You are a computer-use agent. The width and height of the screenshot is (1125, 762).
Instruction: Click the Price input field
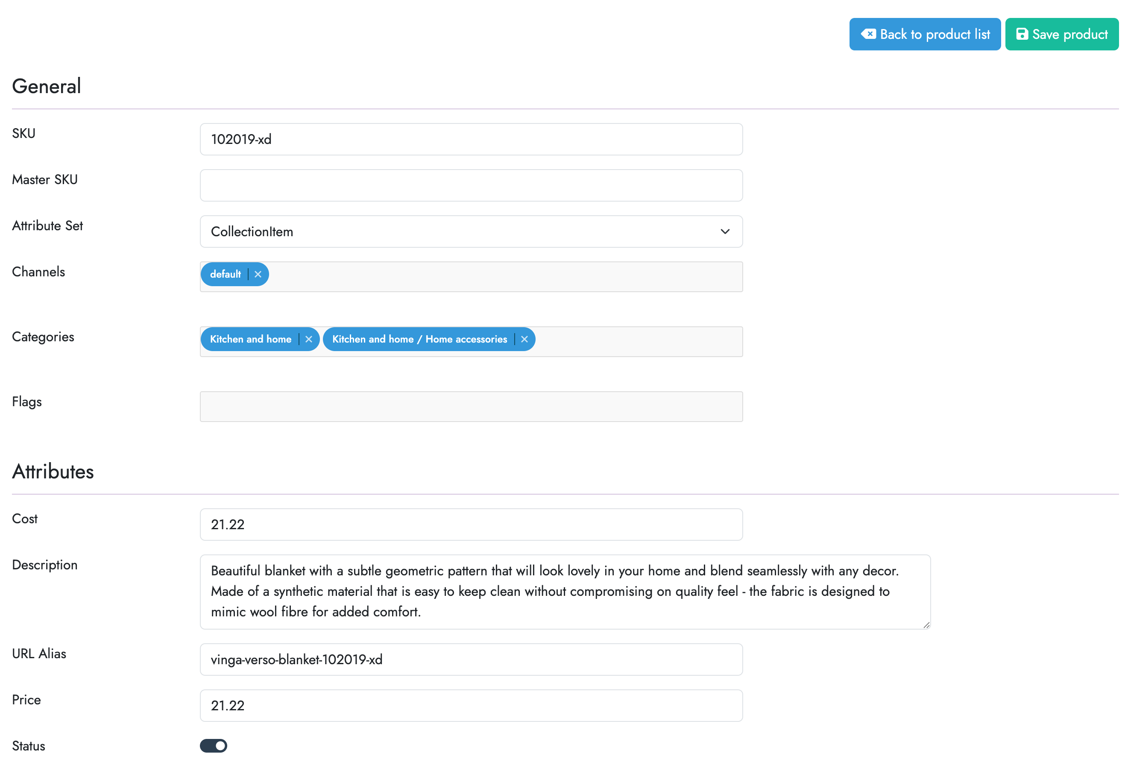click(471, 705)
